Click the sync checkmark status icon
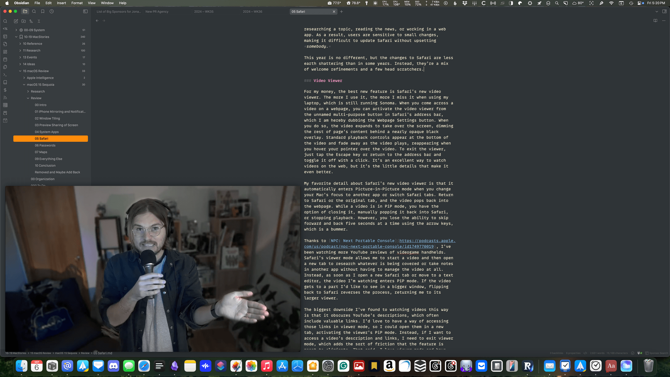The width and height of the screenshot is (670, 377). click(632, 353)
